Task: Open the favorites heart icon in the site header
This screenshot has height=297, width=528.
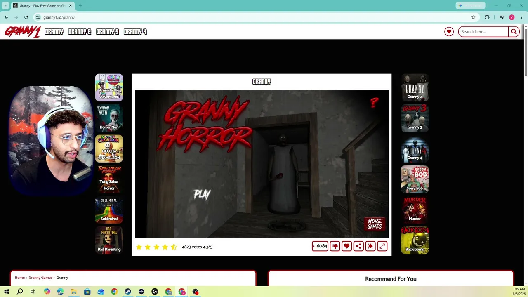Action: point(449,31)
